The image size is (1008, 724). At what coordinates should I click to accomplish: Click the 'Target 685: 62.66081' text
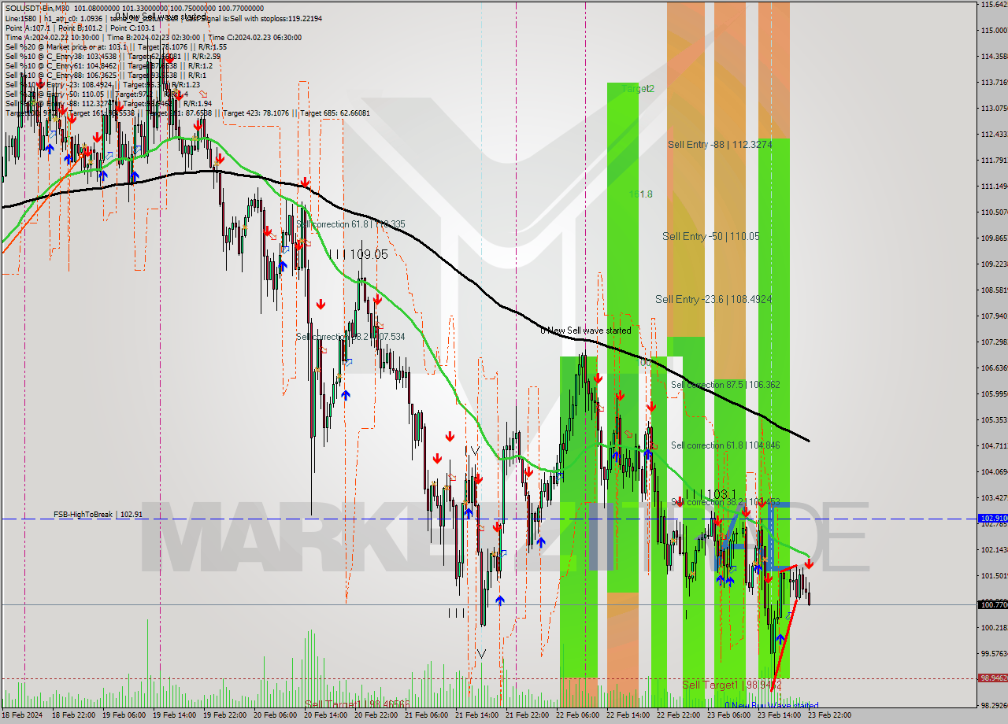pos(335,113)
